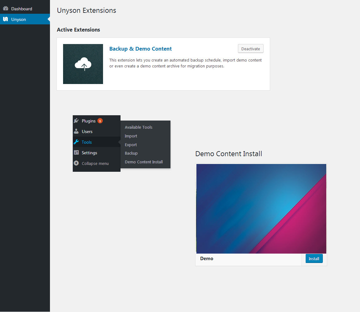
Task: Install the Demo content
Action: coord(314,259)
